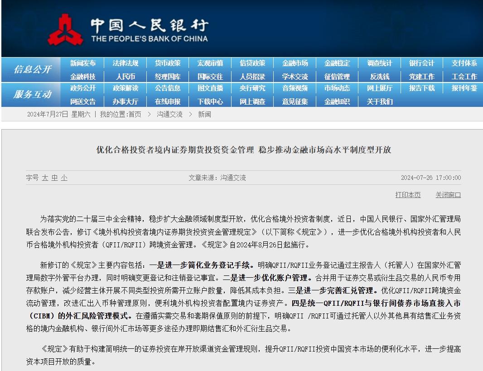
Task: Select 国际交往 in the navigation
Action: (x=210, y=77)
